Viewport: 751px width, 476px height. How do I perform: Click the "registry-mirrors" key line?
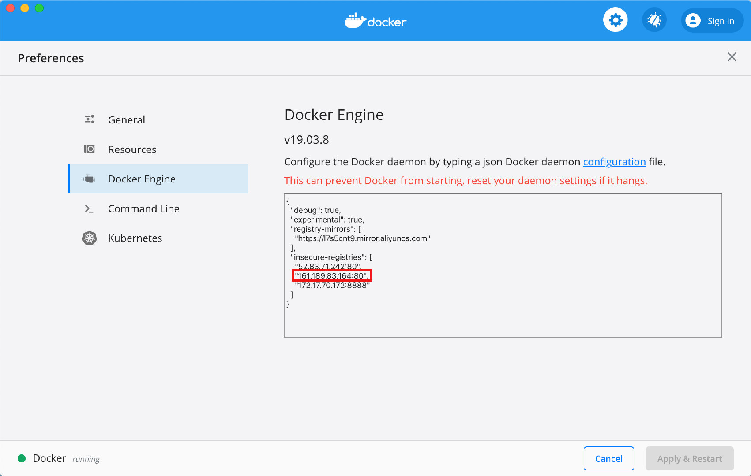(326, 229)
